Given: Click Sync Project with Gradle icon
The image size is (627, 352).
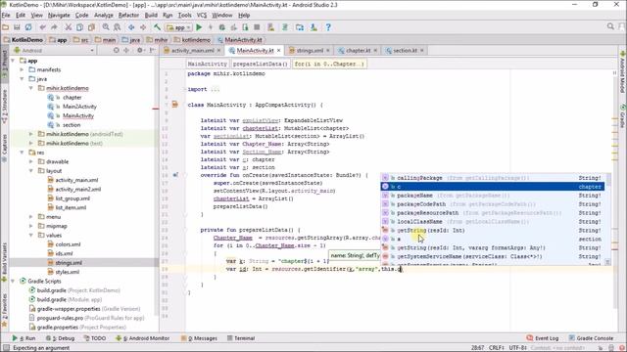Looking at the screenshot, I should (285, 27).
